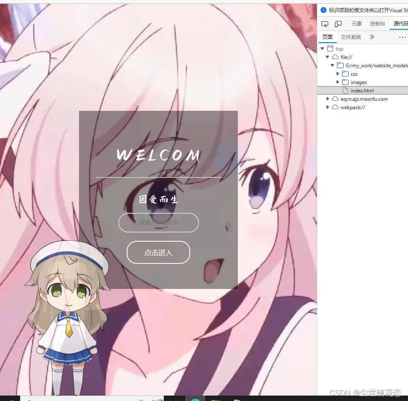This screenshot has width=408, height=401.
Task: Toggle the device emulation icon
Action: tap(338, 24)
